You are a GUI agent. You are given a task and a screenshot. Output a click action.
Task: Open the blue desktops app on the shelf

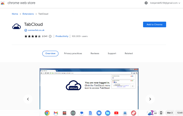(x=125, y=113)
